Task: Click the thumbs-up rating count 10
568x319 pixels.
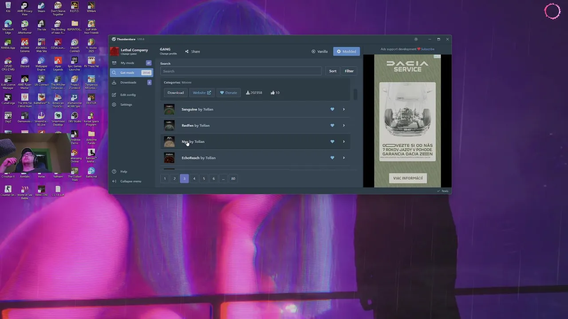Action: click(275, 93)
